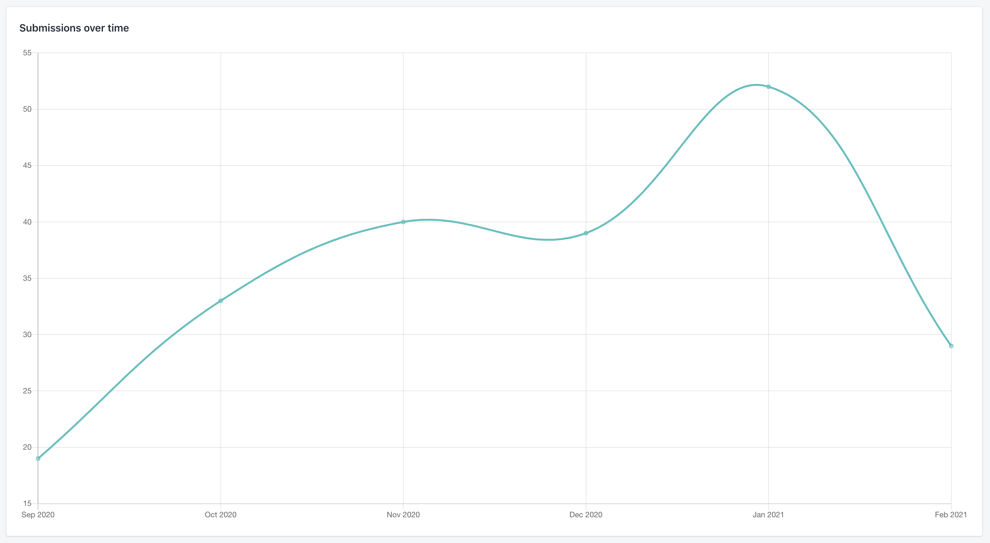
Task: Select the 25 y-axis tick label
Action: (27, 391)
